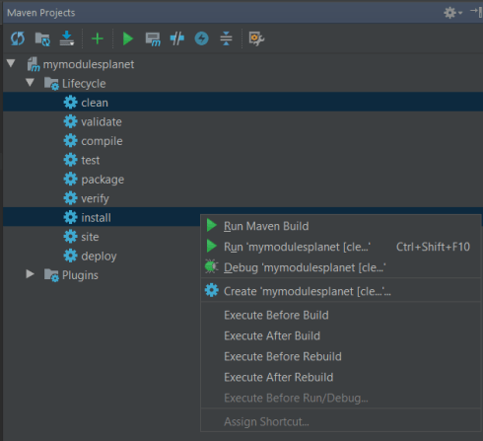Toggle Offline Mode toolbar icon
Image resolution: width=483 pixels, height=441 pixels.
point(177,38)
